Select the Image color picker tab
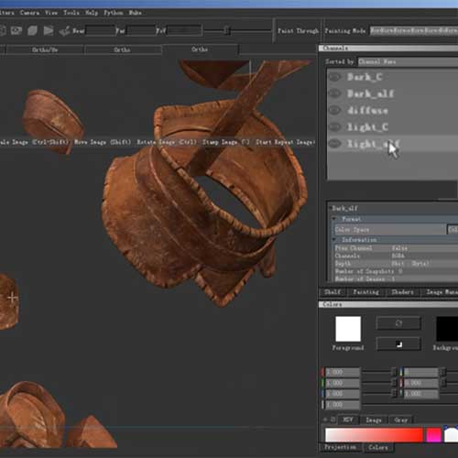 pyautogui.click(x=374, y=420)
